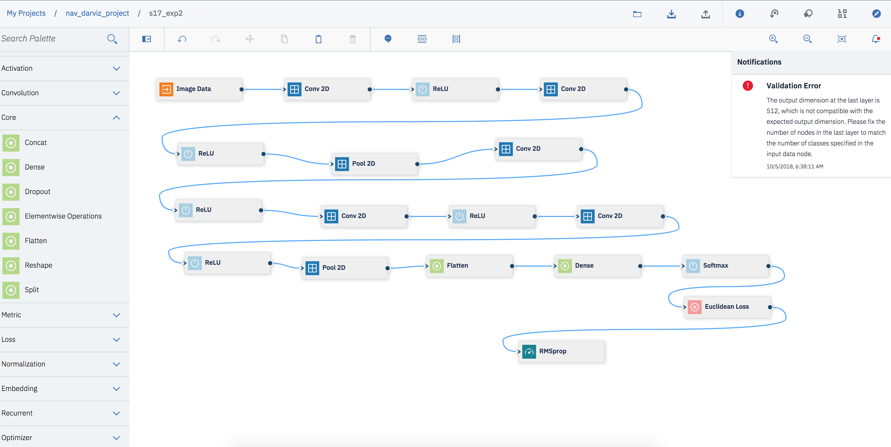Screen dimensions: 891x447
Task: Select the Dropout item in the palette
Action: tap(65, 192)
